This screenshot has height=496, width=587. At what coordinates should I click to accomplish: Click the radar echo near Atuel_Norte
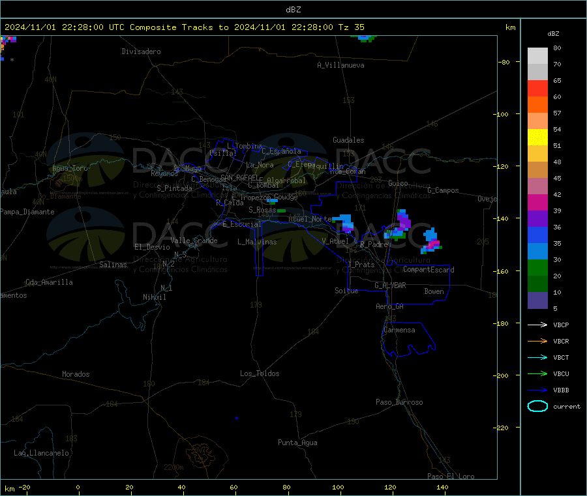344,223
